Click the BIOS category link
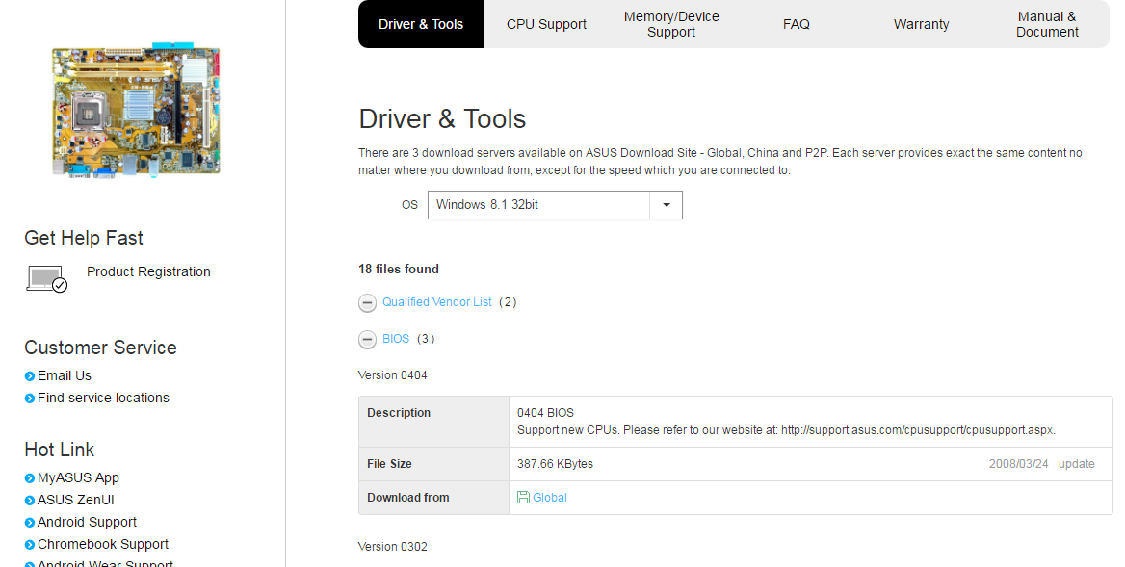 pos(396,339)
